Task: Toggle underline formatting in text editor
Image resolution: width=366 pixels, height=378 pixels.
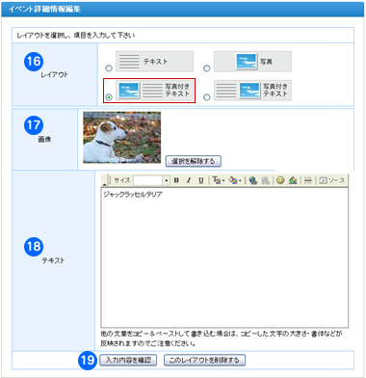Action: pos(201,180)
